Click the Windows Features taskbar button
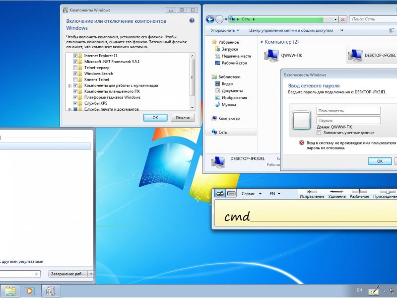The image size is (397, 298). click(51, 291)
